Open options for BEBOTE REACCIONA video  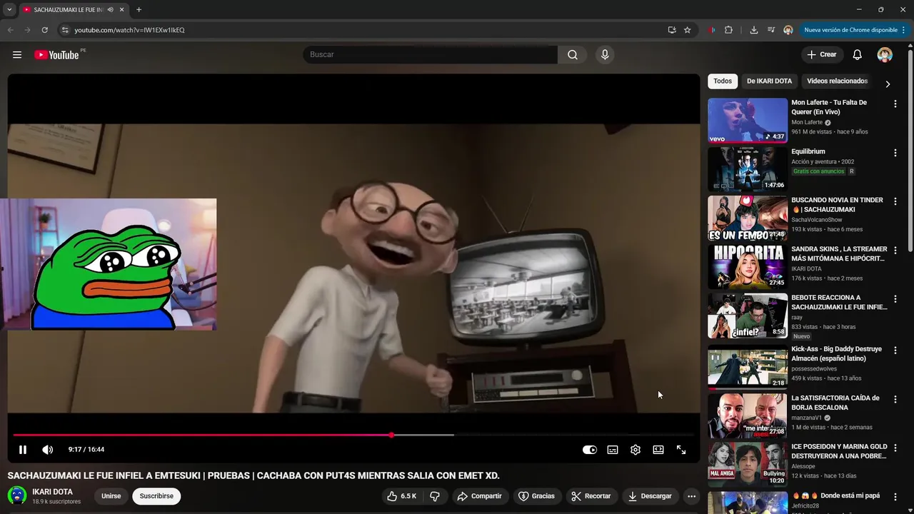(x=895, y=300)
